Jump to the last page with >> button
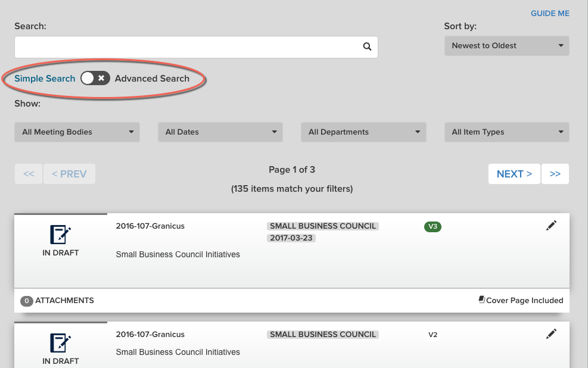Image resolution: width=588 pixels, height=368 pixels. pos(555,174)
